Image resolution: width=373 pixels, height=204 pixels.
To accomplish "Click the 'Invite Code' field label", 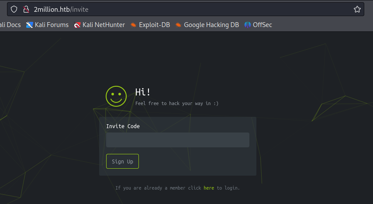I will pos(123,126).
